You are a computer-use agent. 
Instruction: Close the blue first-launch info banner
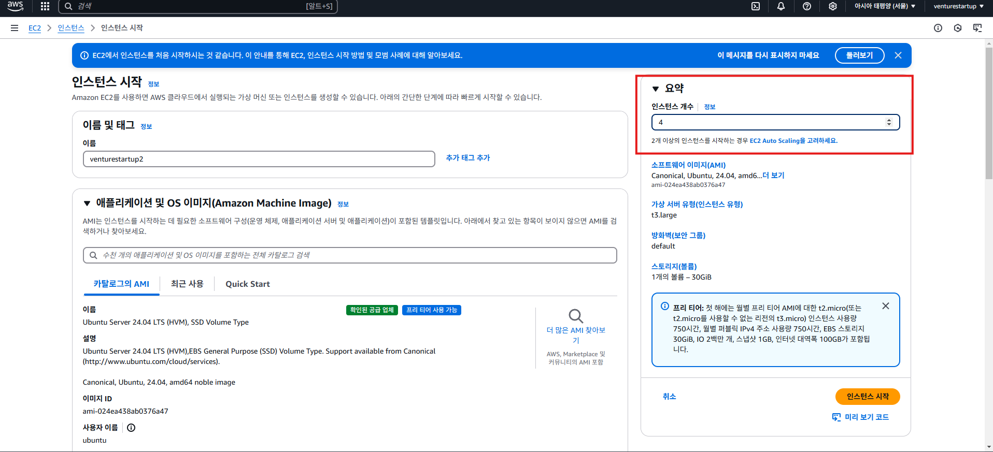[x=898, y=55]
